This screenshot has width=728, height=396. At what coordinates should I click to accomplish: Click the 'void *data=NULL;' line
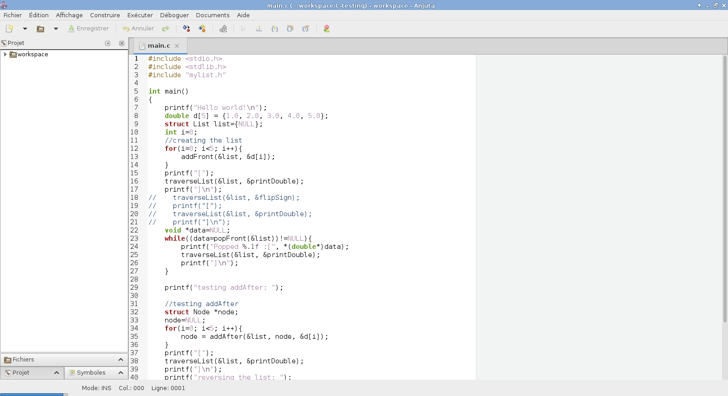pyautogui.click(x=197, y=230)
